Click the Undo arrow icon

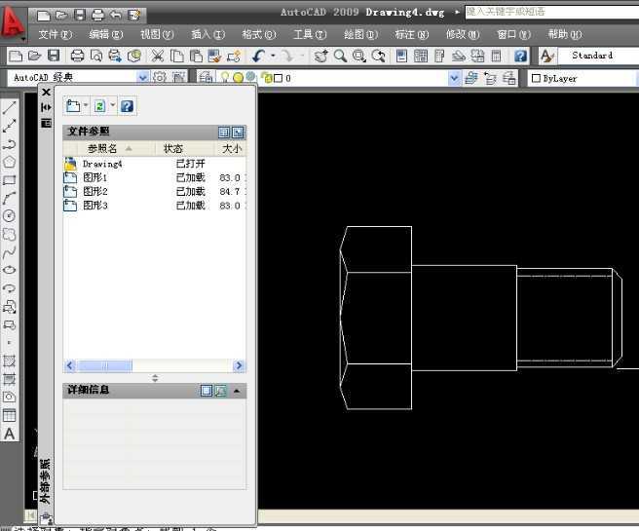[x=259, y=56]
